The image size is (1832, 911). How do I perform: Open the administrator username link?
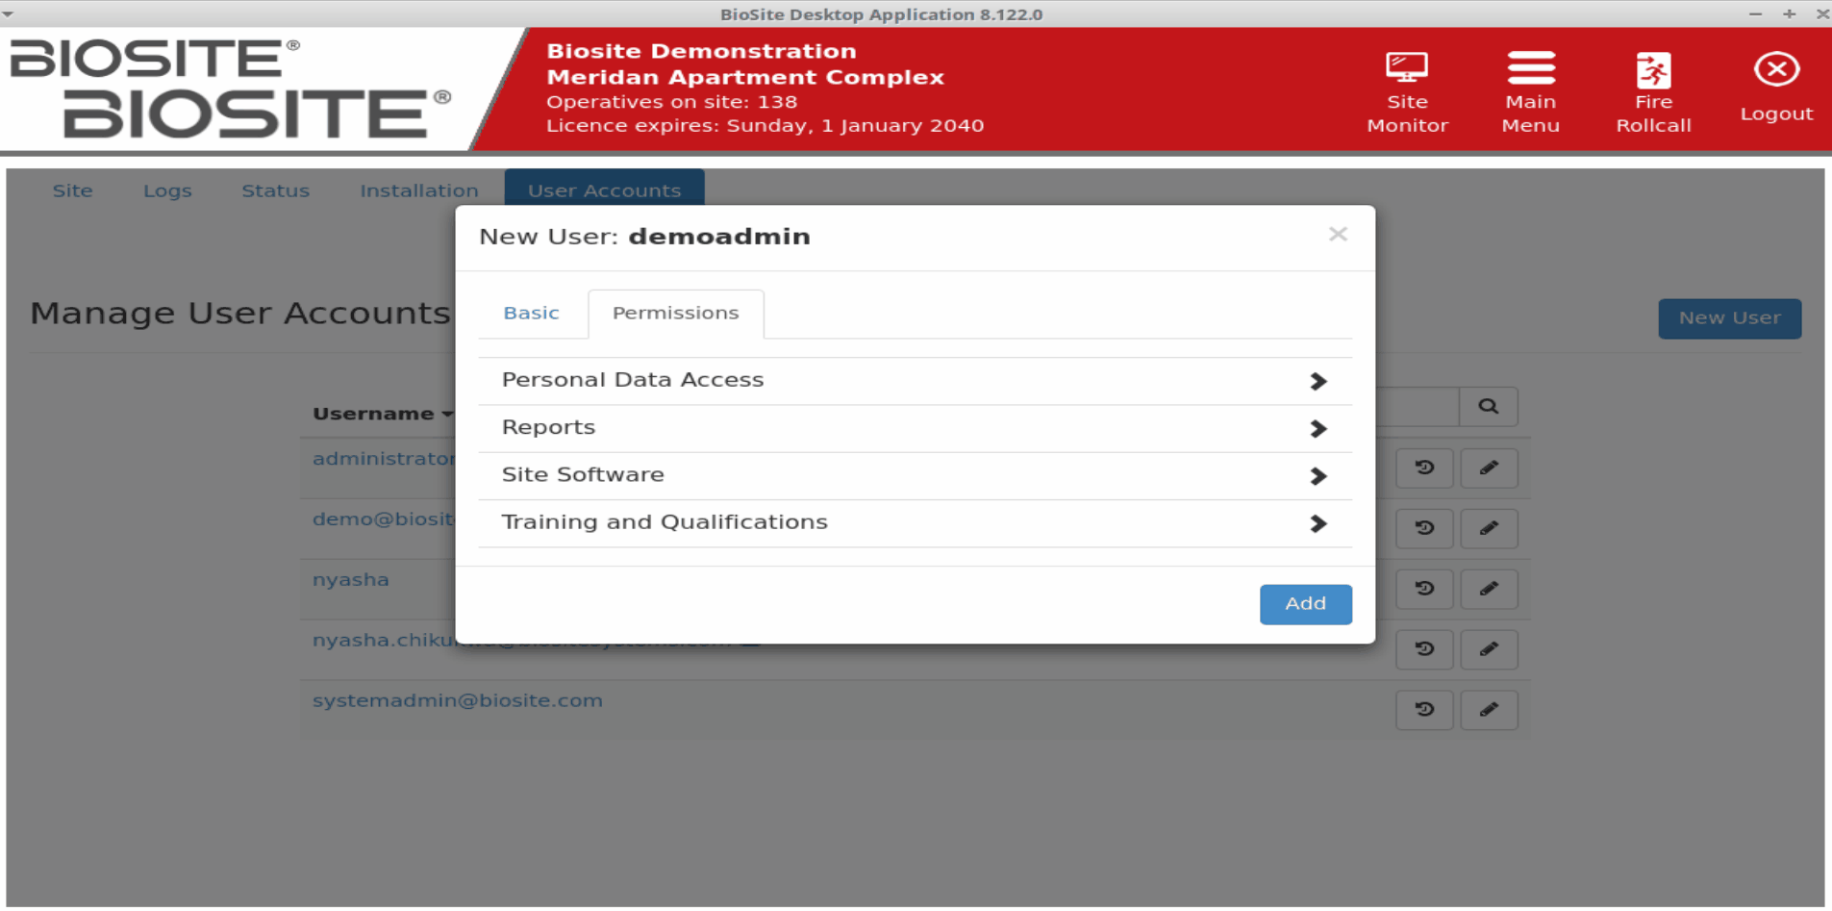[x=383, y=459]
